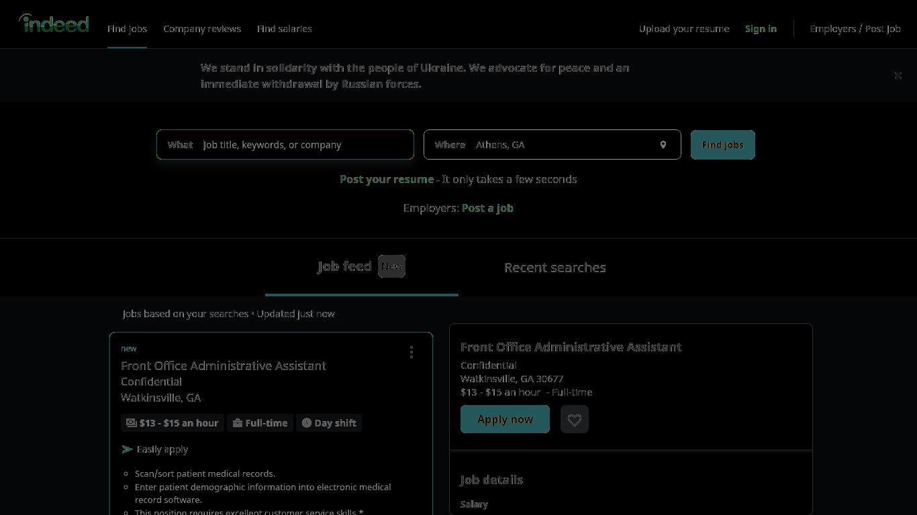Click the Full-time job type tag
This screenshot has height=515, width=917.
(x=260, y=423)
